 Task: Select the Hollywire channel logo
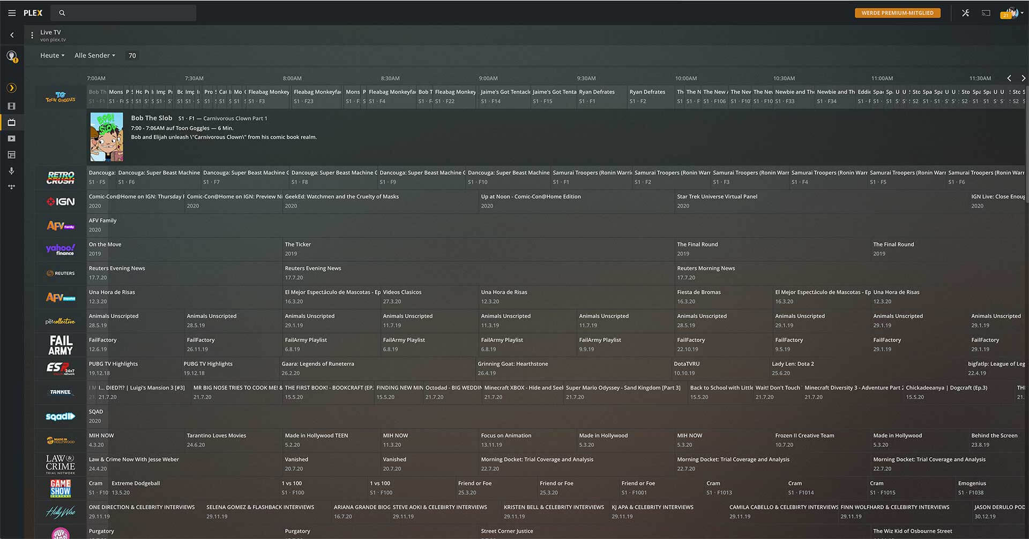[x=61, y=512]
